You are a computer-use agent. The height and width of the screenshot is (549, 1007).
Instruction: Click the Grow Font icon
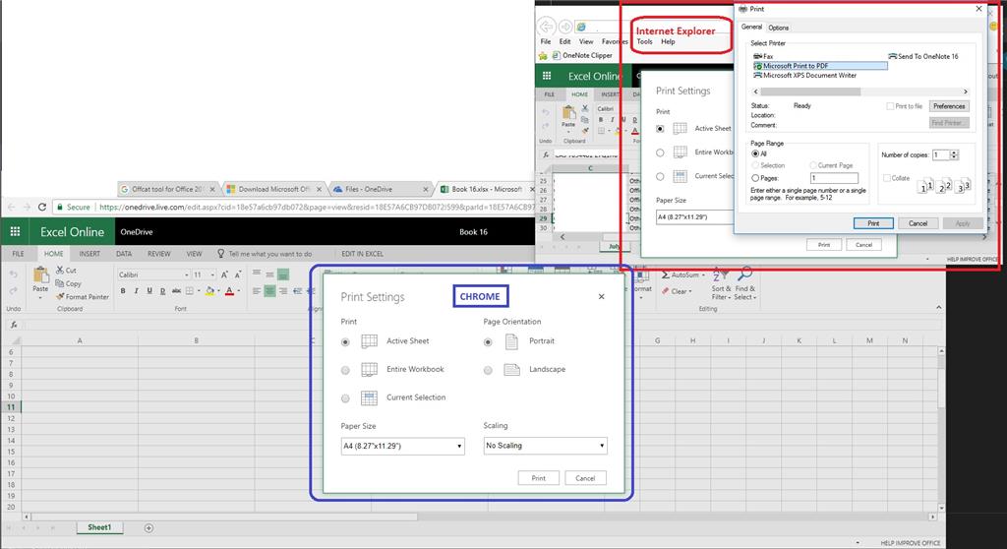tap(225, 274)
